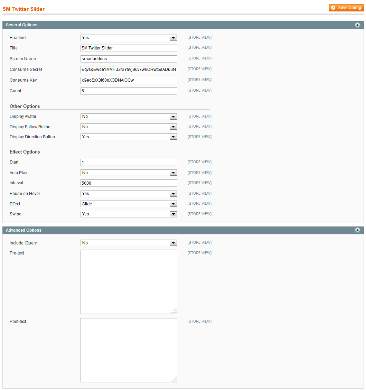Click the Interval field showing 5000

[129, 183]
